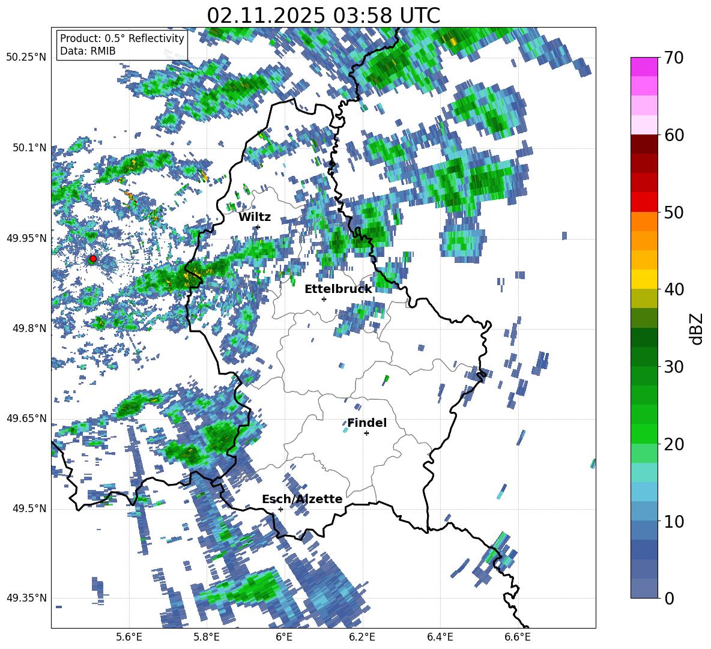Image resolution: width=711 pixels, height=649 pixels.
Task: Click the 49.5°N latitude tick label
Action: 29,509
